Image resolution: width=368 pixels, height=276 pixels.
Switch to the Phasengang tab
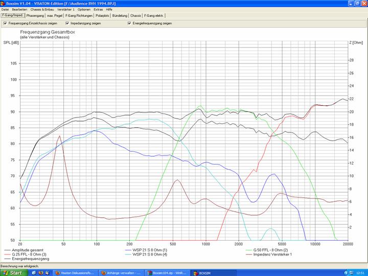35,16
